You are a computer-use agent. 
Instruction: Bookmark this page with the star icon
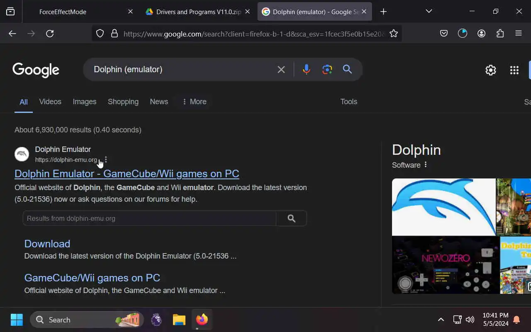point(394,34)
